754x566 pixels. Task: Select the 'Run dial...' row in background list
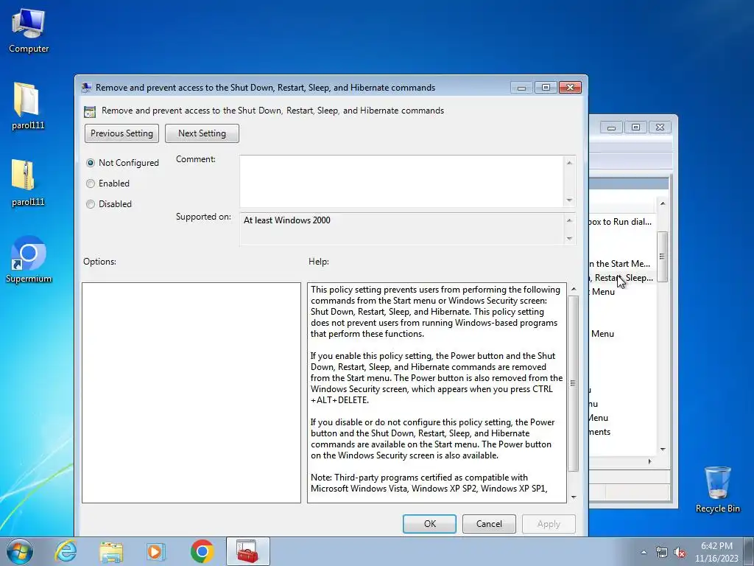click(x=621, y=222)
